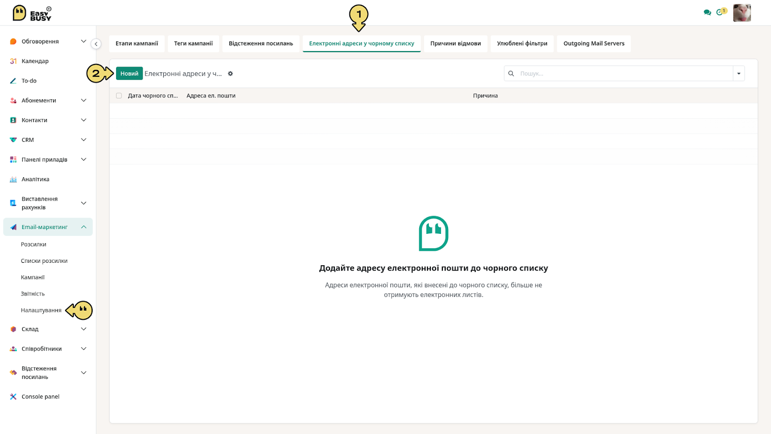Click the Панелі приладів icon
Screen dimensions: 771x434
coord(13,160)
